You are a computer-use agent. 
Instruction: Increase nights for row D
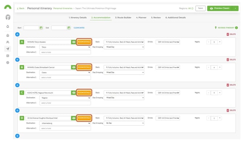(220, 118)
